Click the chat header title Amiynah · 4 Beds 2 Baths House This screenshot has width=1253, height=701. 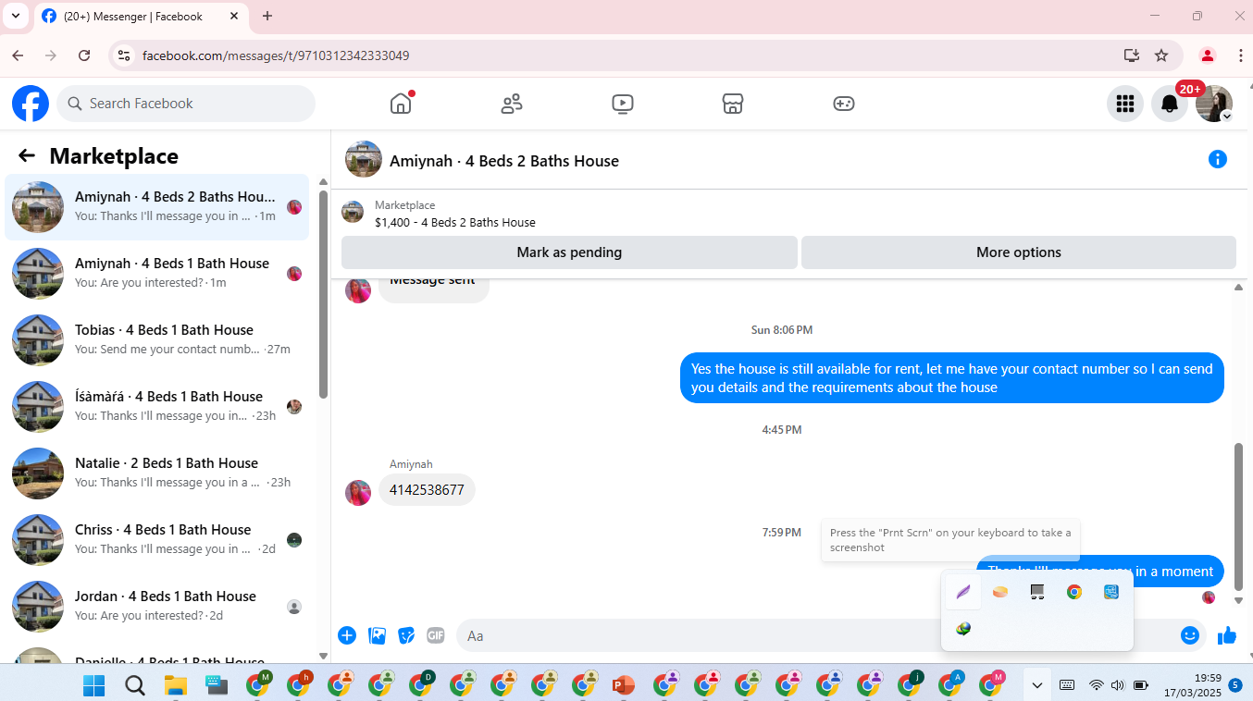tap(504, 161)
